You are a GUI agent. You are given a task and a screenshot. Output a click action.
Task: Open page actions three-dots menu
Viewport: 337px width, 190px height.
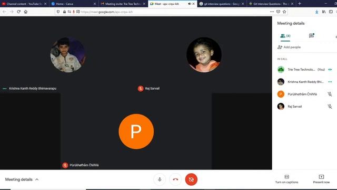(272, 12)
